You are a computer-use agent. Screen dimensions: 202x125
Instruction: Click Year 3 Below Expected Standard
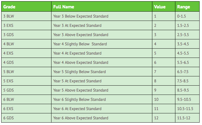click(x=81, y=16)
